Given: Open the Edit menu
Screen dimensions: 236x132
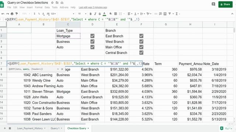Looking at the screenshot, I should (15, 7).
